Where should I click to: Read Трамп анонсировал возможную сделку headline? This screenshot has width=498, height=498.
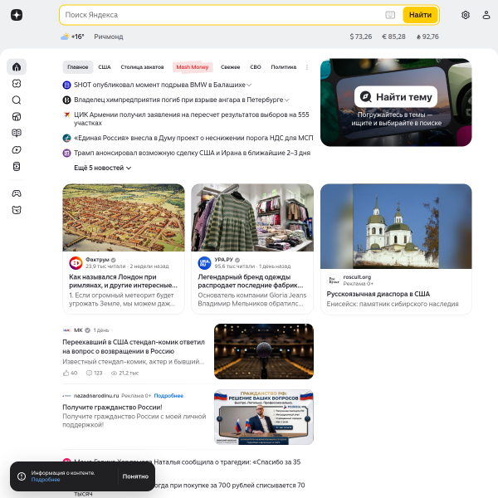[193, 153]
